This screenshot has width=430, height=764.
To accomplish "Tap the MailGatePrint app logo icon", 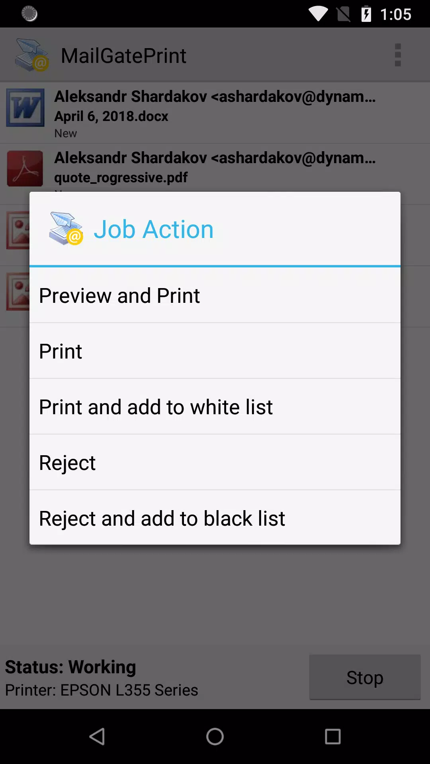I will (x=32, y=55).
